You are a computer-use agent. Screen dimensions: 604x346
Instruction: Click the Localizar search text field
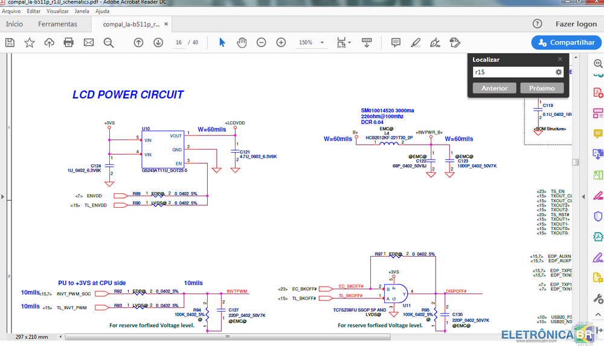(513, 72)
